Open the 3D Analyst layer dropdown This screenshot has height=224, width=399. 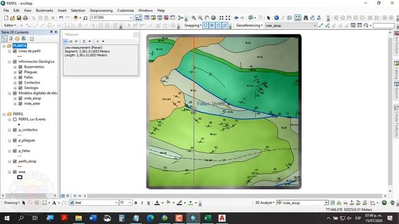click(326, 203)
